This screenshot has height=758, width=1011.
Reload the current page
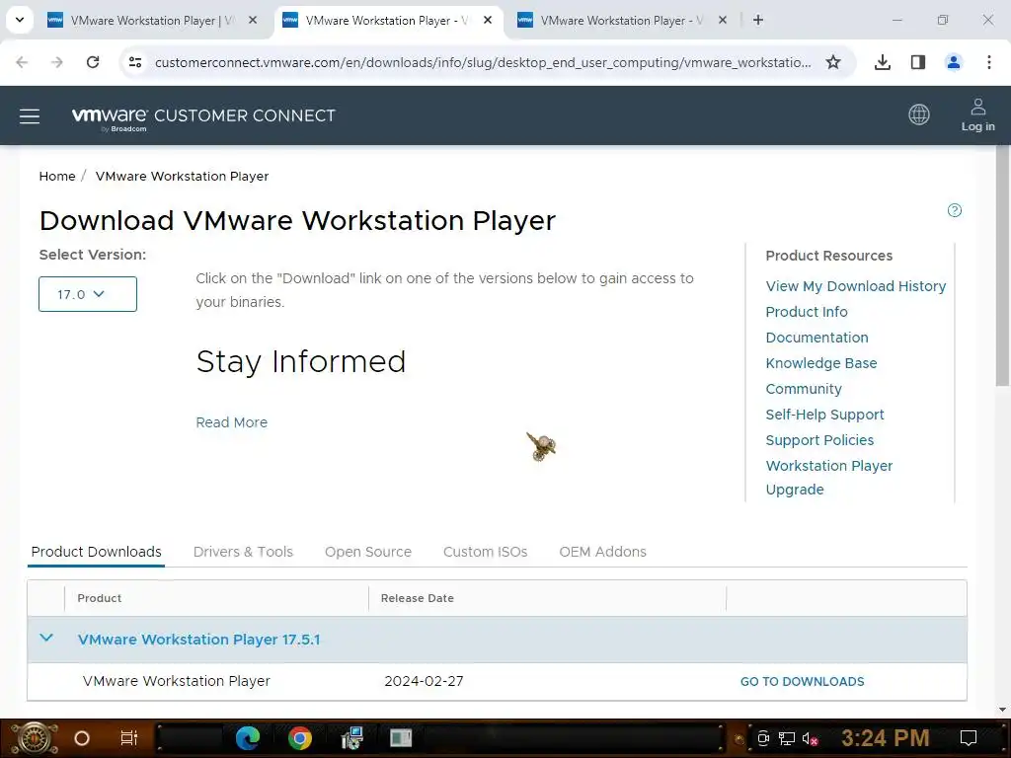[93, 62]
